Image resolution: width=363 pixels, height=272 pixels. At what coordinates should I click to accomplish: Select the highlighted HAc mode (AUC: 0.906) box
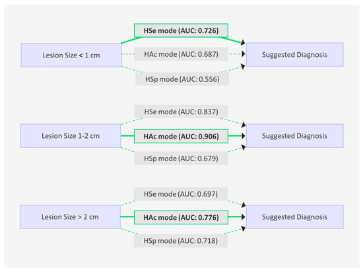[x=181, y=137]
